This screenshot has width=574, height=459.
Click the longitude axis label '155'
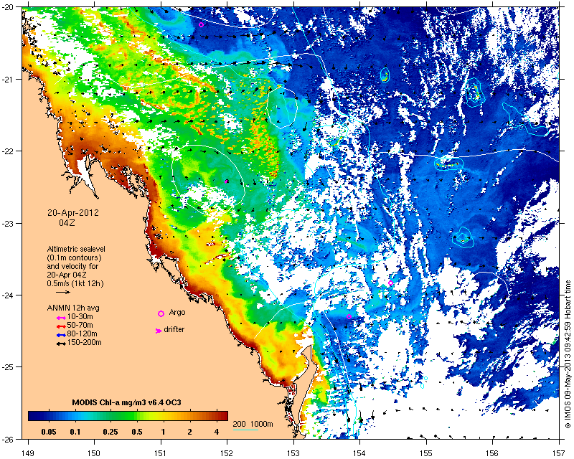tap(426, 453)
